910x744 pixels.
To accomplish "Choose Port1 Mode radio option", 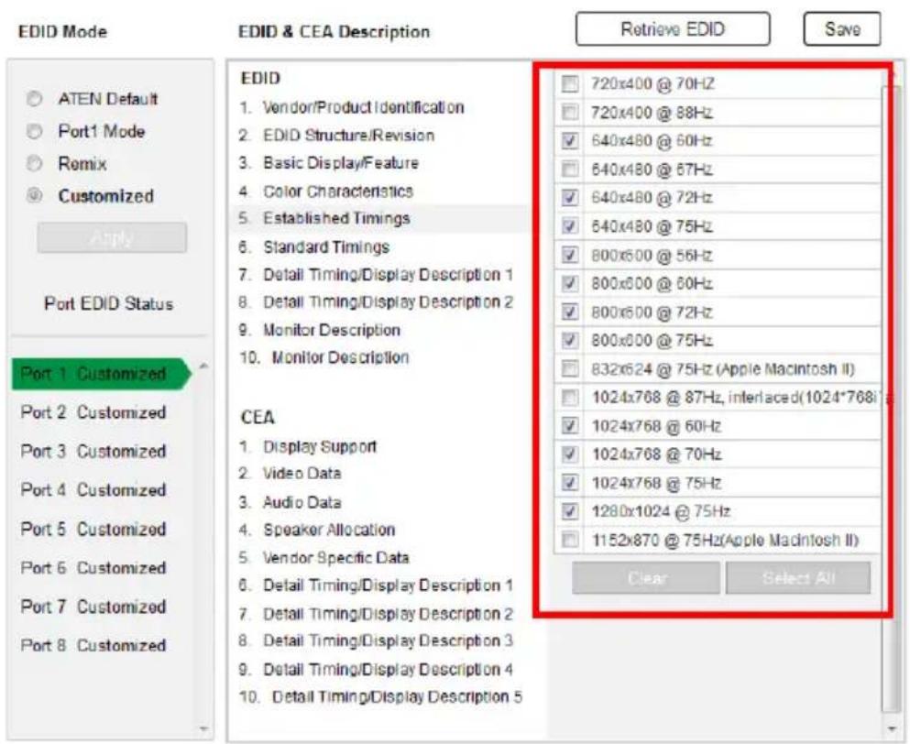I will (34, 131).
